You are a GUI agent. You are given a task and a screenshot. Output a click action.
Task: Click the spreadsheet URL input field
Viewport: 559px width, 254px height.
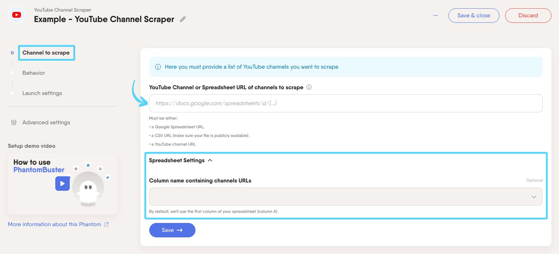pyautogui.click(x=345, y=103)
